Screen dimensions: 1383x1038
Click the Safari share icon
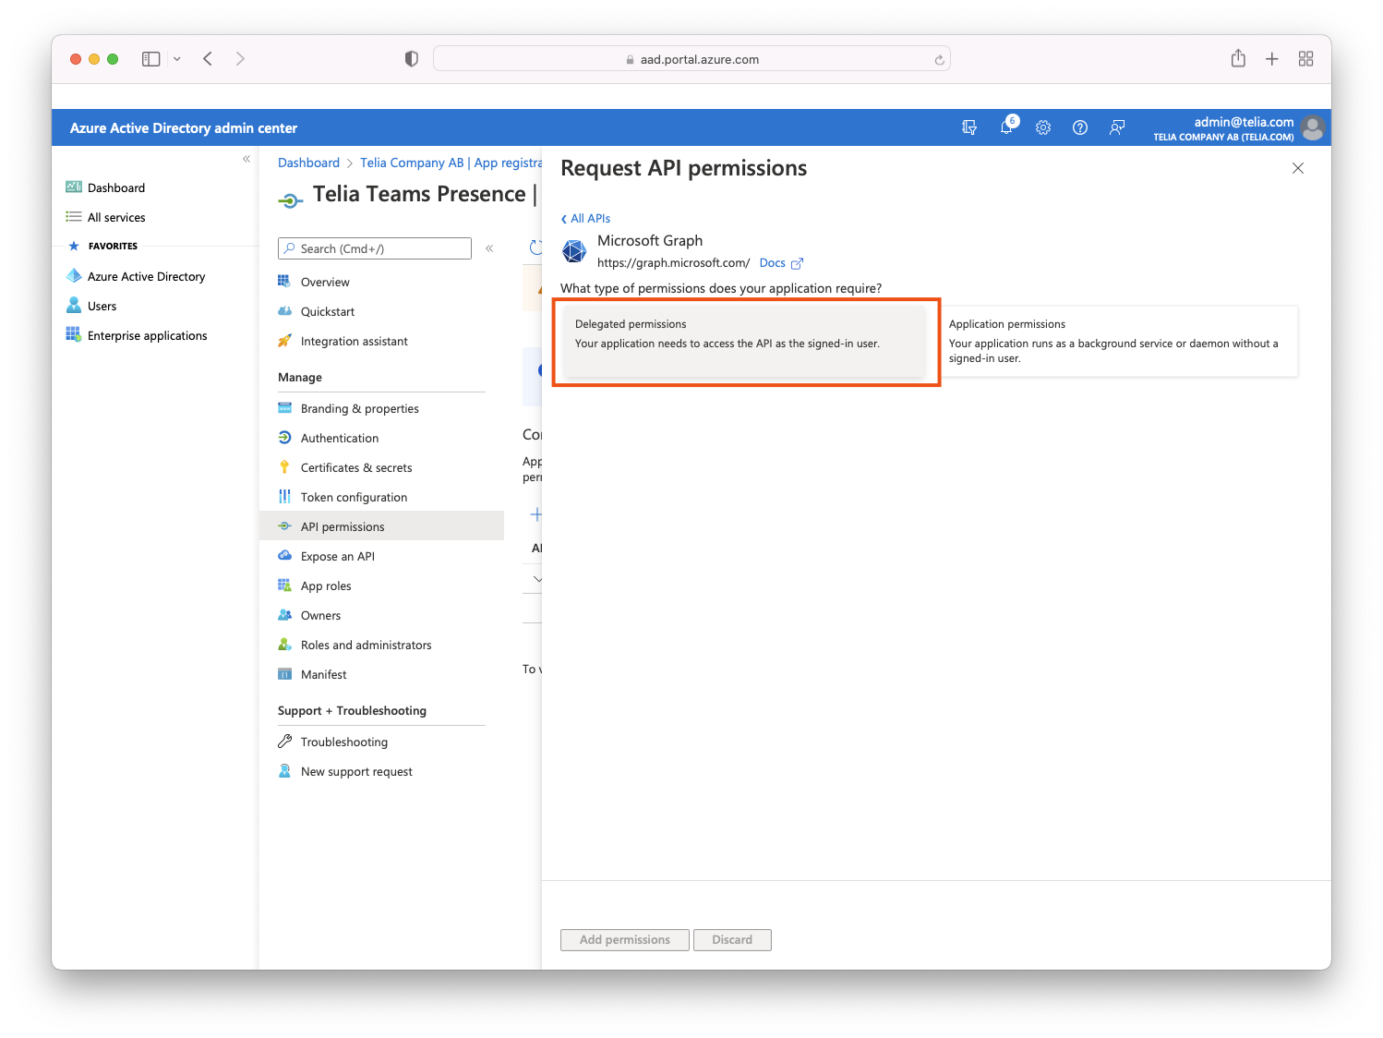click(1238, 58)
